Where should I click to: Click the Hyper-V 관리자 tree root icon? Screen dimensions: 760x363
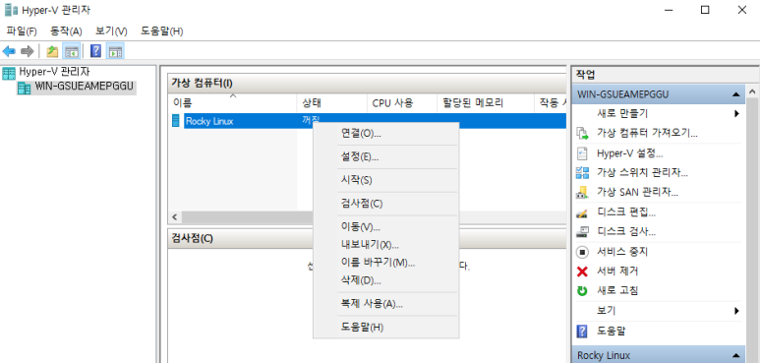pos(9,73)
